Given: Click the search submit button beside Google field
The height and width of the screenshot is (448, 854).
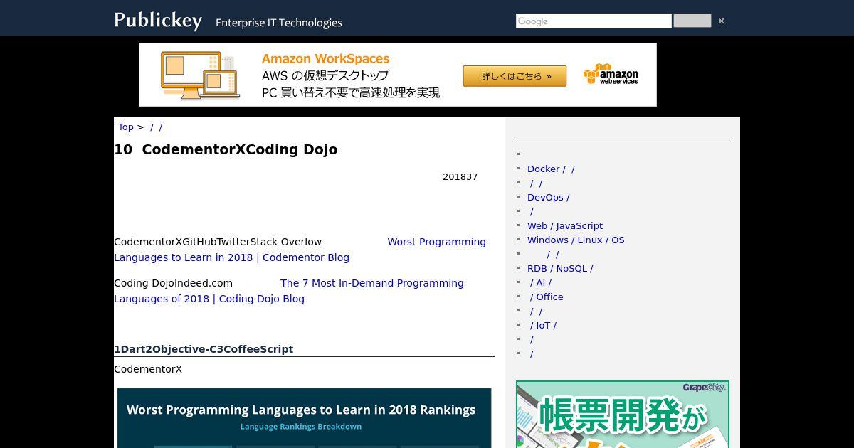Looking at the screenshot, I should click(x=692, y=21).
